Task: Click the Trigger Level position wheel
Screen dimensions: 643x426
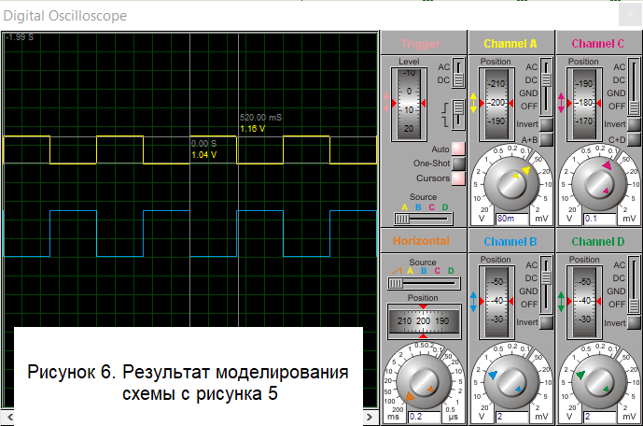Action: 410,104
